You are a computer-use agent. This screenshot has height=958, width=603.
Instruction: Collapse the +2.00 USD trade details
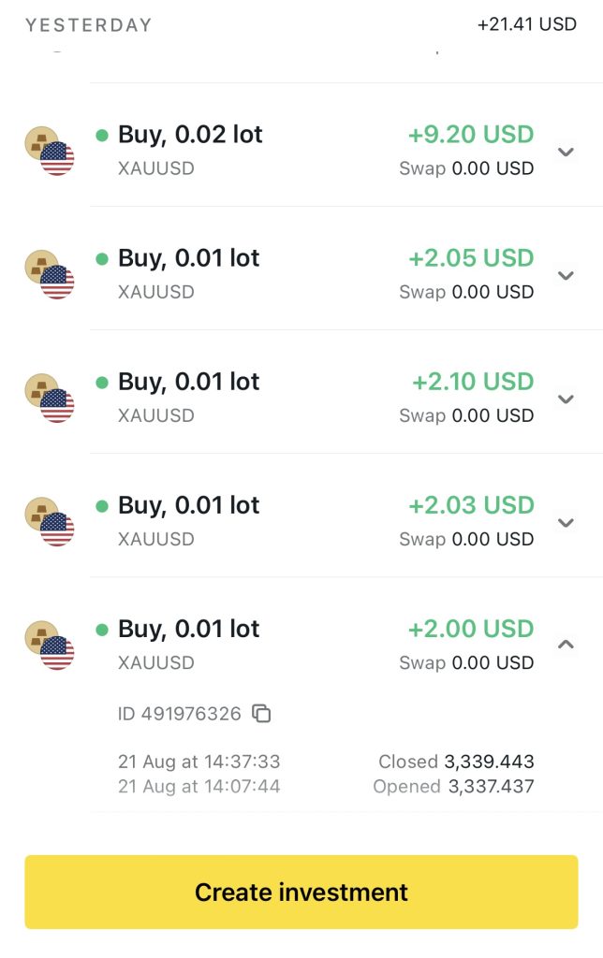(566, 645)
